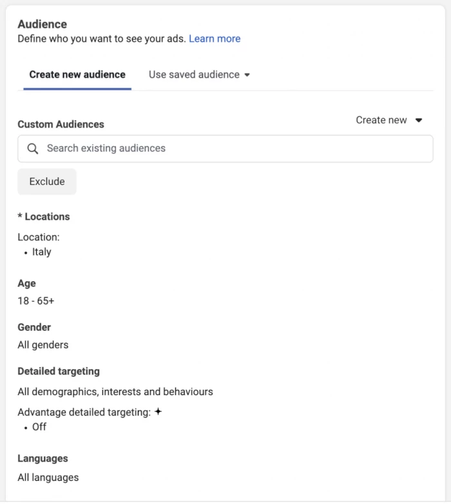Select the Use saved audience tab
Image resolution: width=451 pixels, height=504 pixels.
(199, 75)
